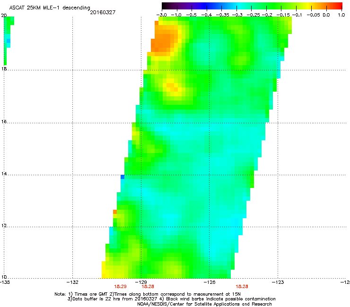Click the -0.1 color bar label
Viewport: 350px width, 307px height.
coord(297,15)
